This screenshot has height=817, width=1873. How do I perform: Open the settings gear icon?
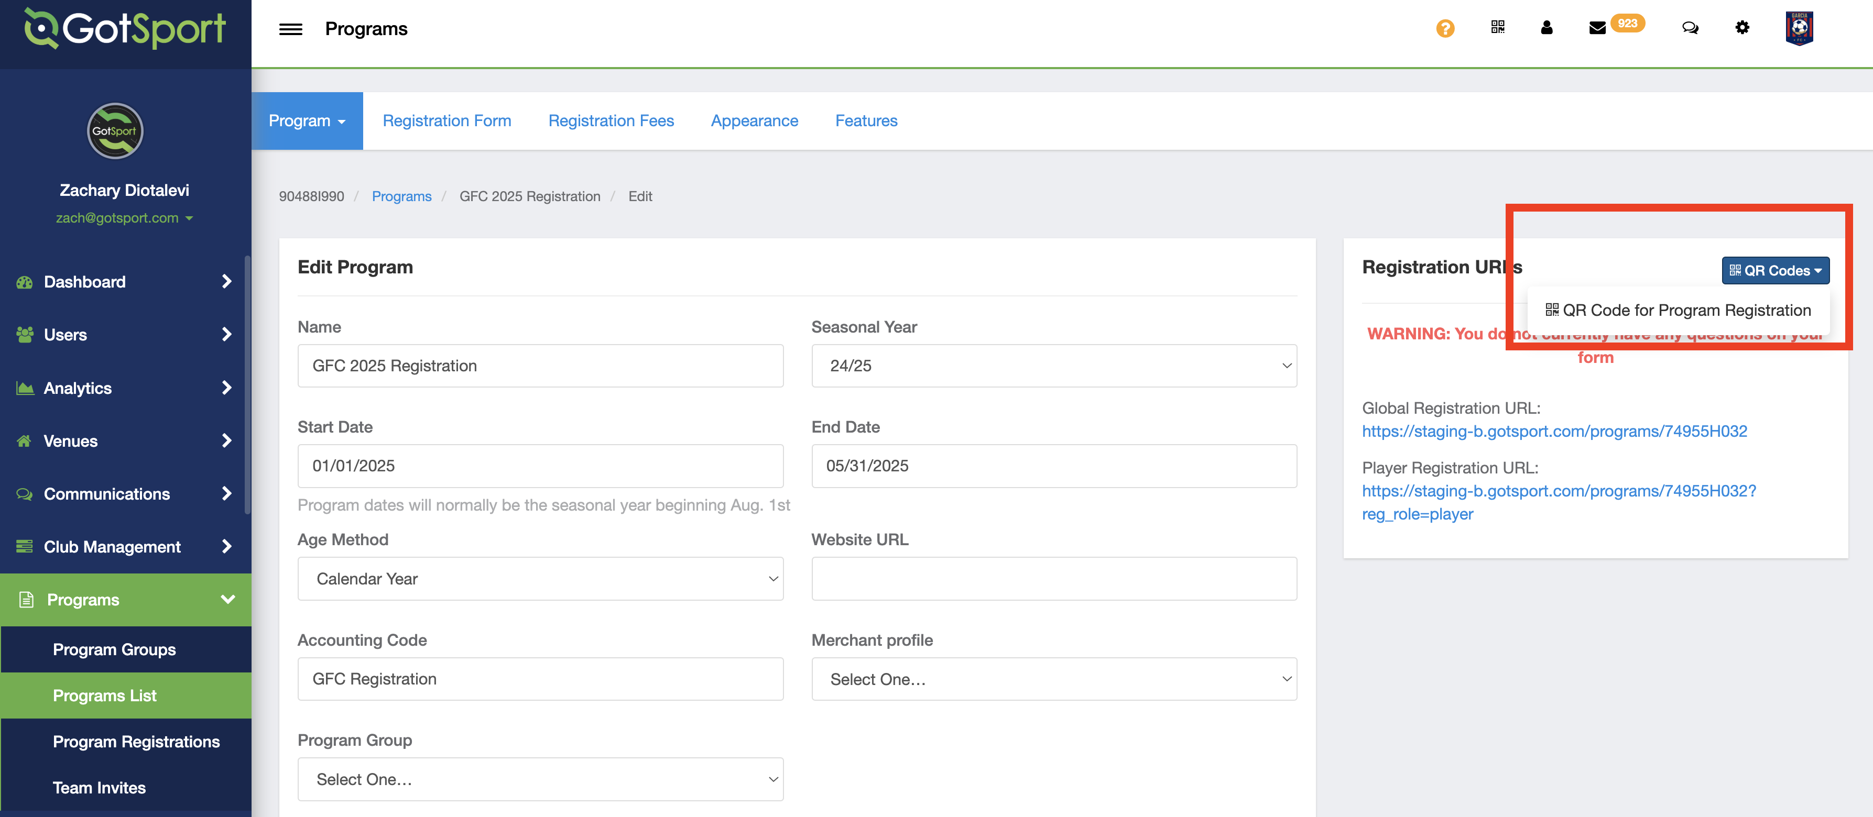pyautogui.click(x=1742, y=28)
